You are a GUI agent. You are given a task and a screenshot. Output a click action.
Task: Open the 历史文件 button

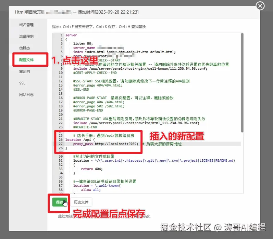(x=81, y=202)
